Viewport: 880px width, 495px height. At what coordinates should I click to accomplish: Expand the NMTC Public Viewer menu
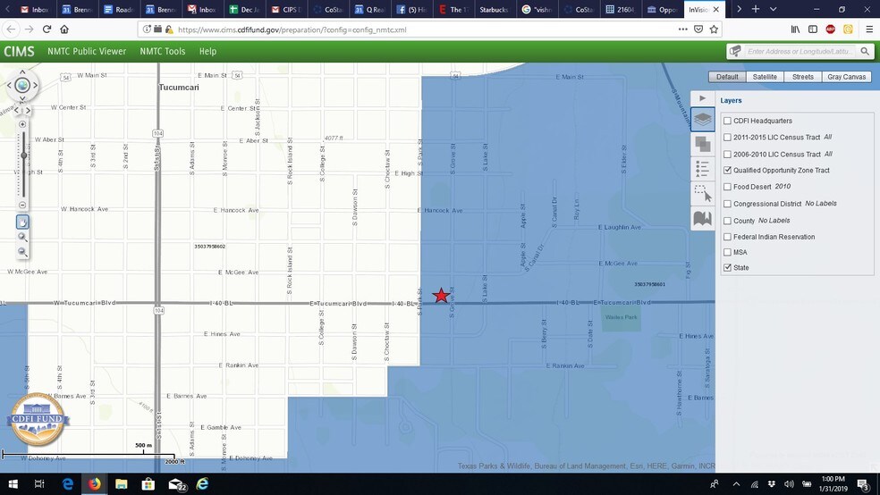pos(87,52)
